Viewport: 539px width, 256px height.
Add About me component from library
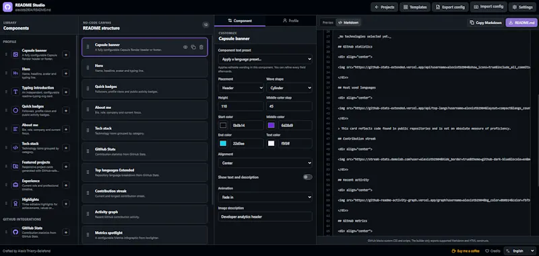[66, 129]
